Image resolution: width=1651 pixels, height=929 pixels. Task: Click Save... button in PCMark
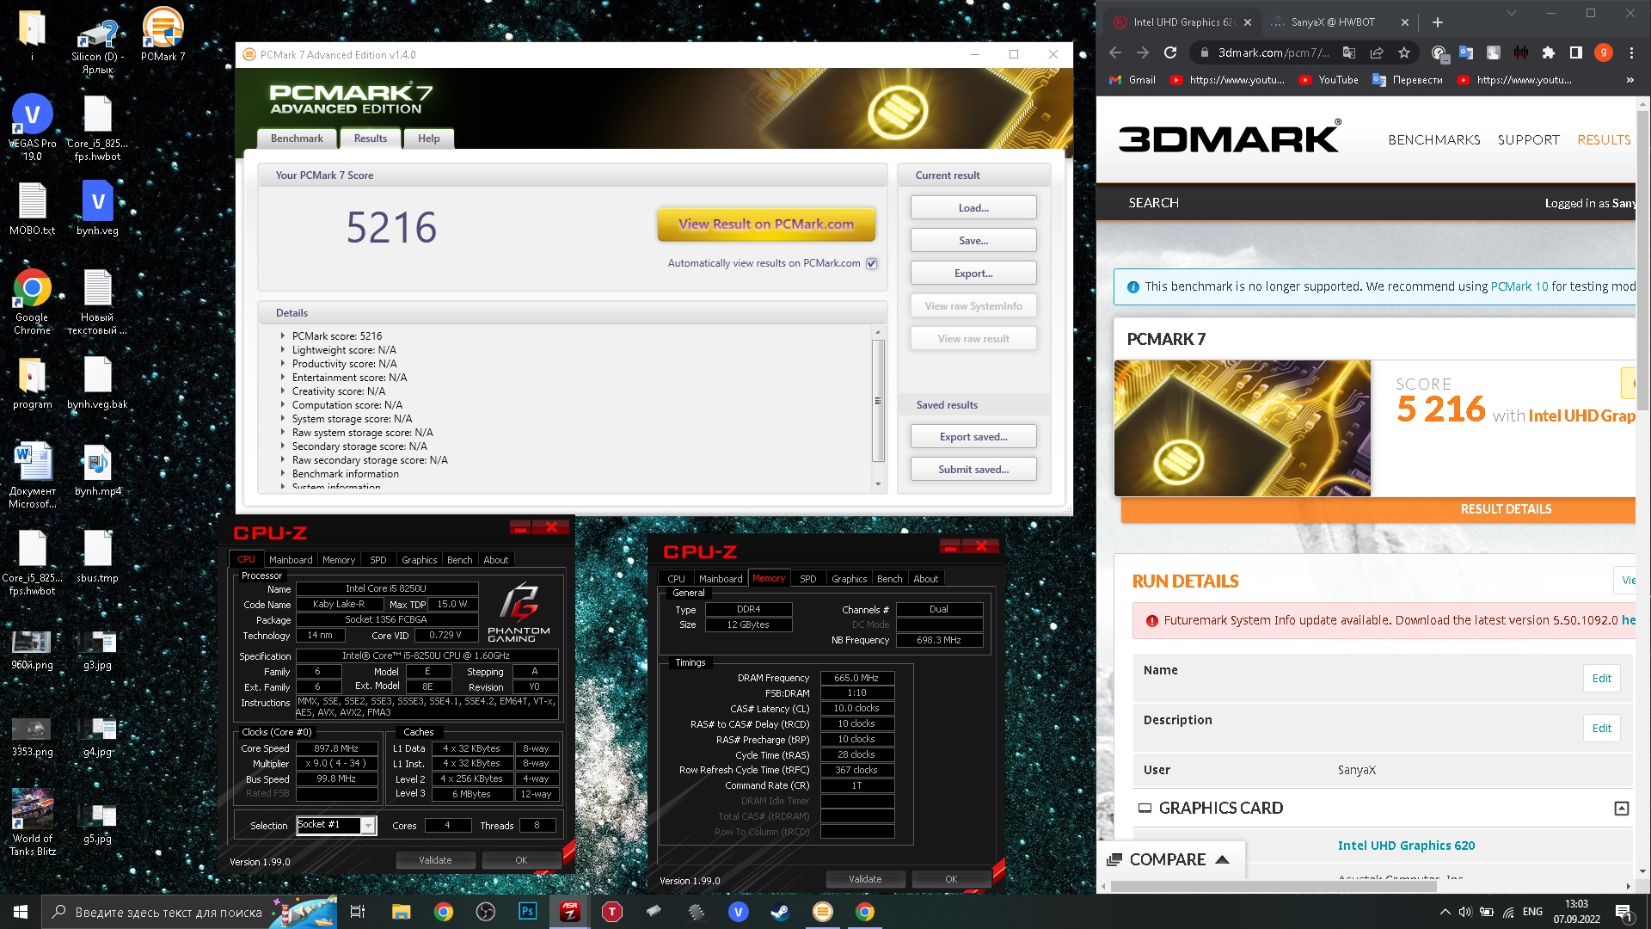coord(973,241)
